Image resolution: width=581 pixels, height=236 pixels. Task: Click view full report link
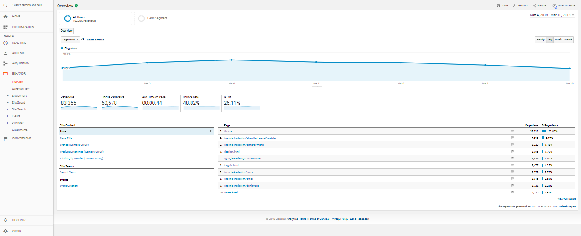pyautogui.click(x=566, y=199)
